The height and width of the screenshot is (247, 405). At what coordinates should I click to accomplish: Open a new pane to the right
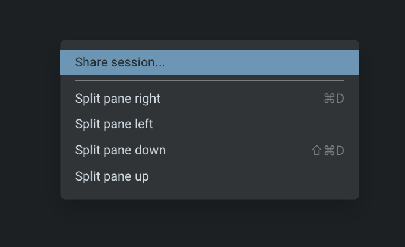(118, 99)
